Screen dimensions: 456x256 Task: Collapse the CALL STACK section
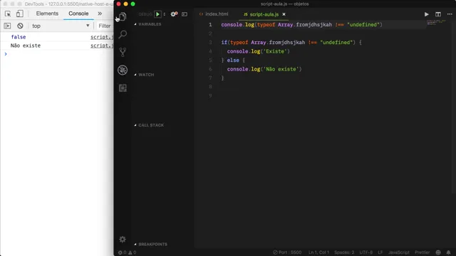pyautogui.click(x=149, y=125)
